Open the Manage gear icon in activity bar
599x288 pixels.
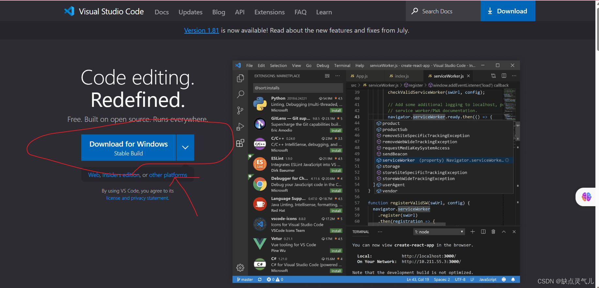(x=240, y=268)
